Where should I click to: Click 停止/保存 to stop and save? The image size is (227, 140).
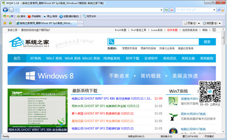(x=50, y=16)
